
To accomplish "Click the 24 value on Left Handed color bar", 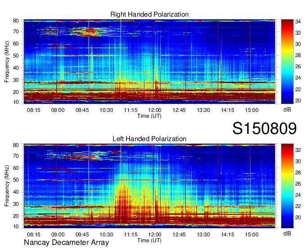I will click(x=298, y=195).
